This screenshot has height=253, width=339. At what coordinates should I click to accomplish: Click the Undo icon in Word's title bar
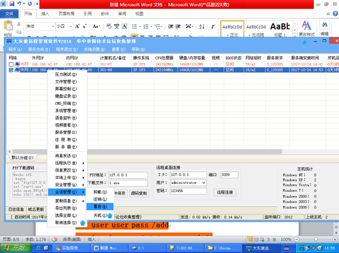click(x=20, y=4)
